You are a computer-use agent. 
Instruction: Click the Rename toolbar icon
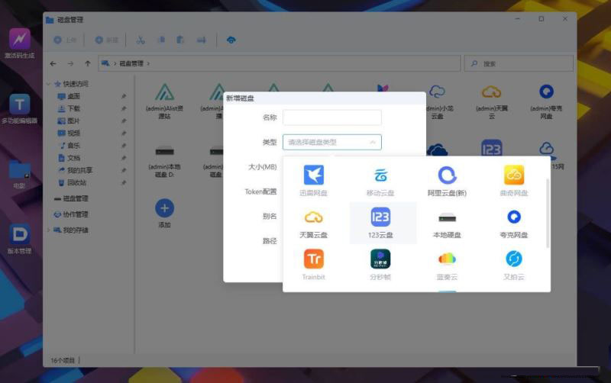201,40
